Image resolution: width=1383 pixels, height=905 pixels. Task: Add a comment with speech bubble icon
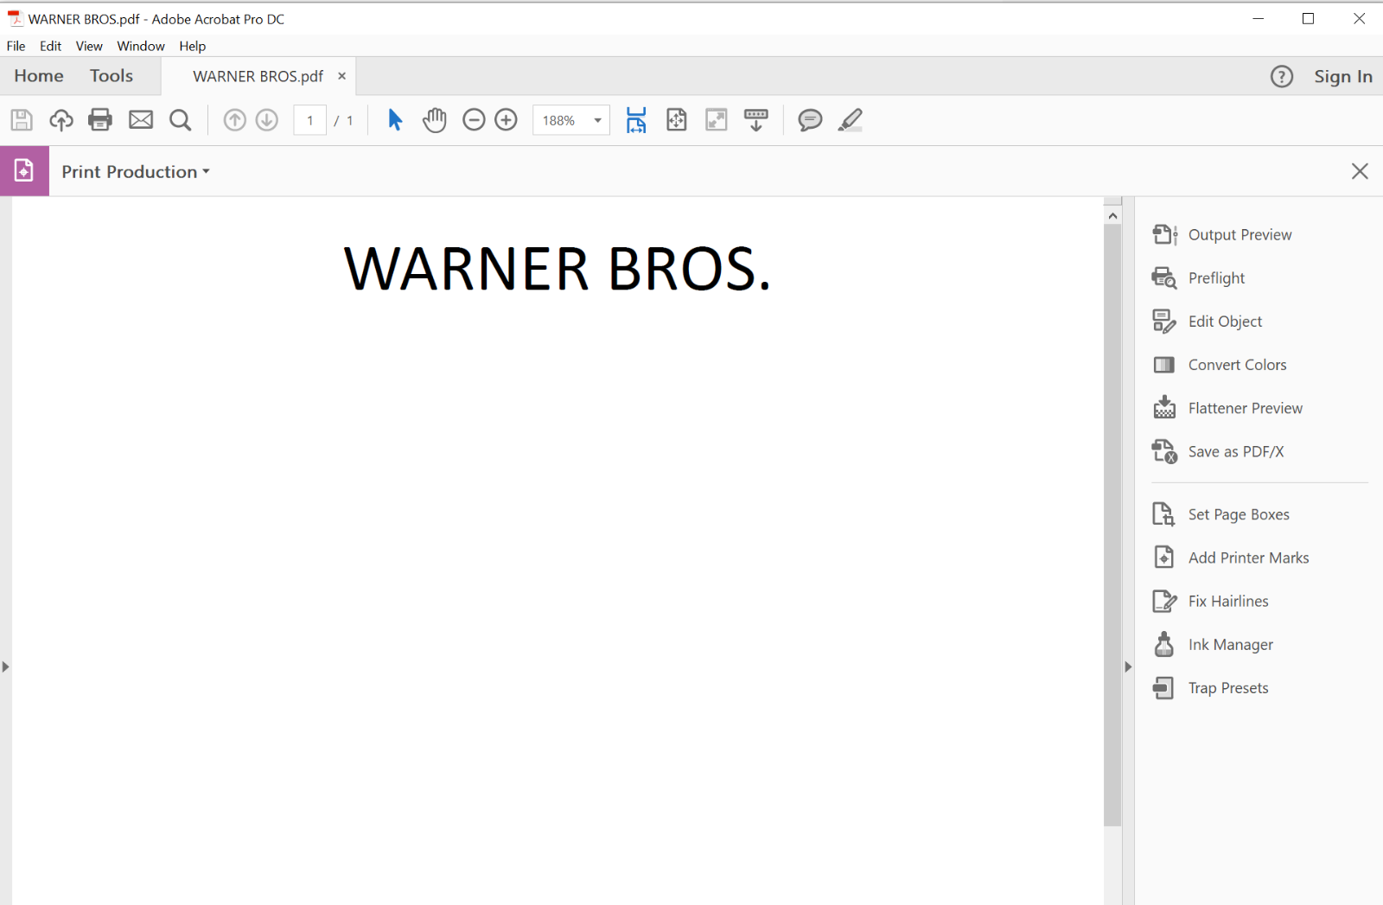810,120
